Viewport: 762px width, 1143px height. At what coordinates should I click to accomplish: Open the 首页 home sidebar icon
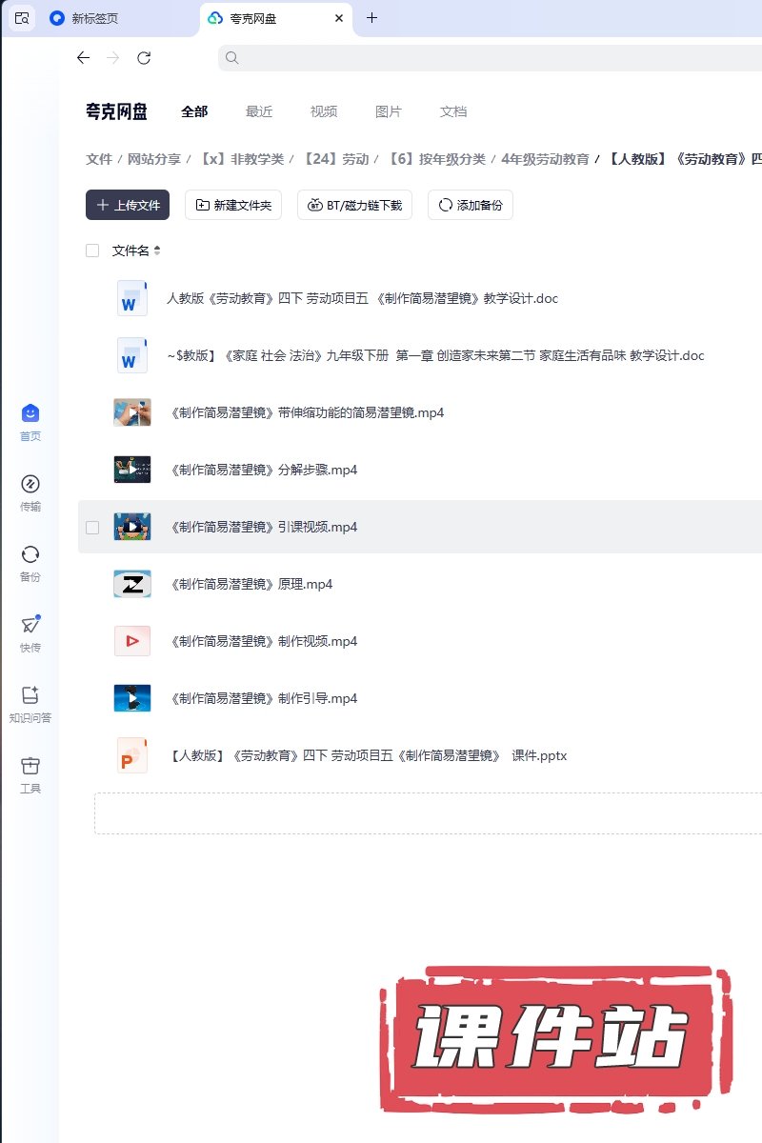(x=30, y=413)
